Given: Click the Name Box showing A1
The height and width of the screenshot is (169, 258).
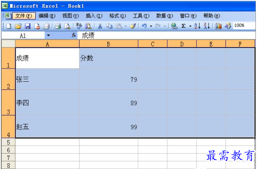Looking at the screenshot, I should [x=23, y=35].
